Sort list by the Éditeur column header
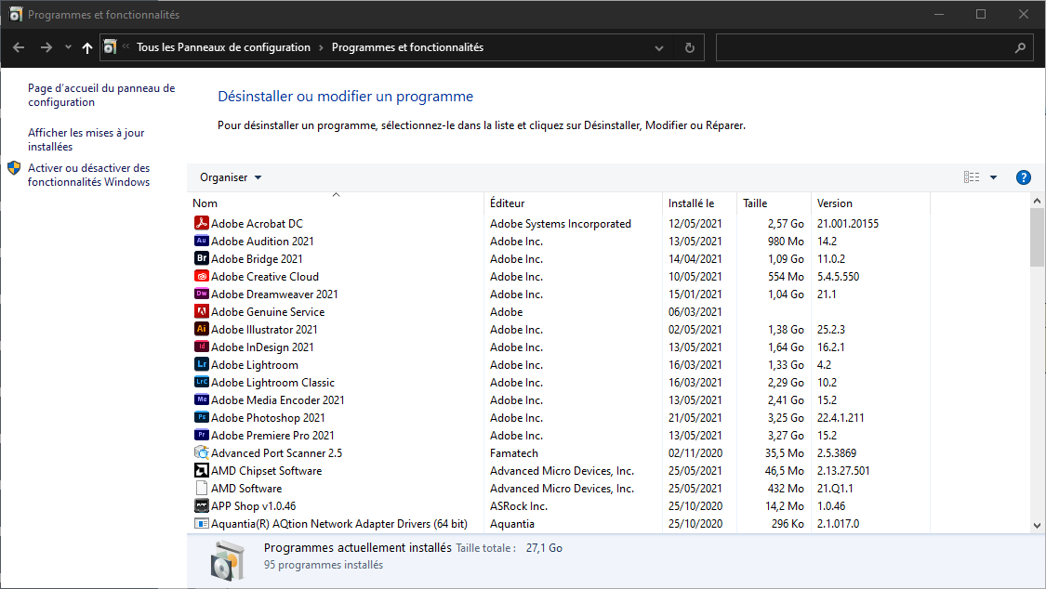Screen dimensions: 1046x589 [x=508, y=203]
